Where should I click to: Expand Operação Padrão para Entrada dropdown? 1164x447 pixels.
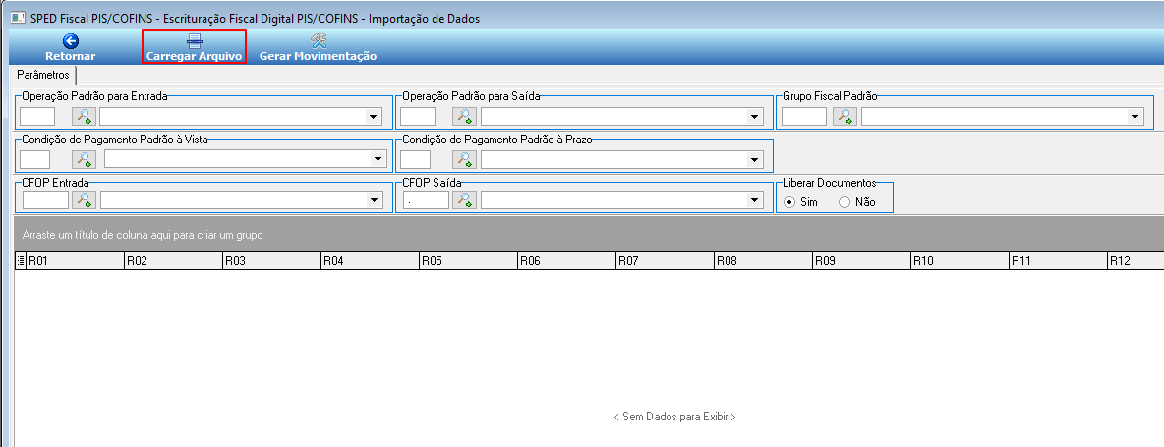tap(373, 117)
